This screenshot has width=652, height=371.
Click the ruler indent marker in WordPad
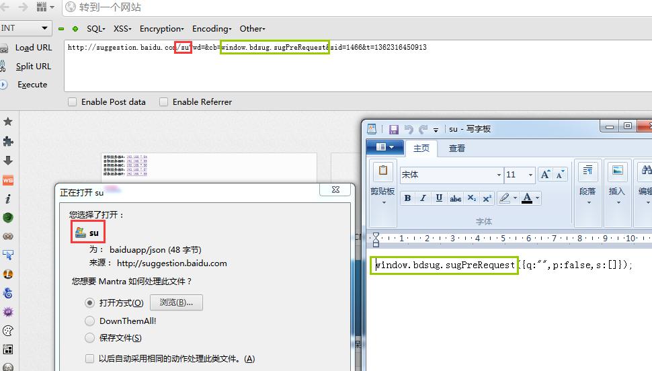click(x=376, y=239)
